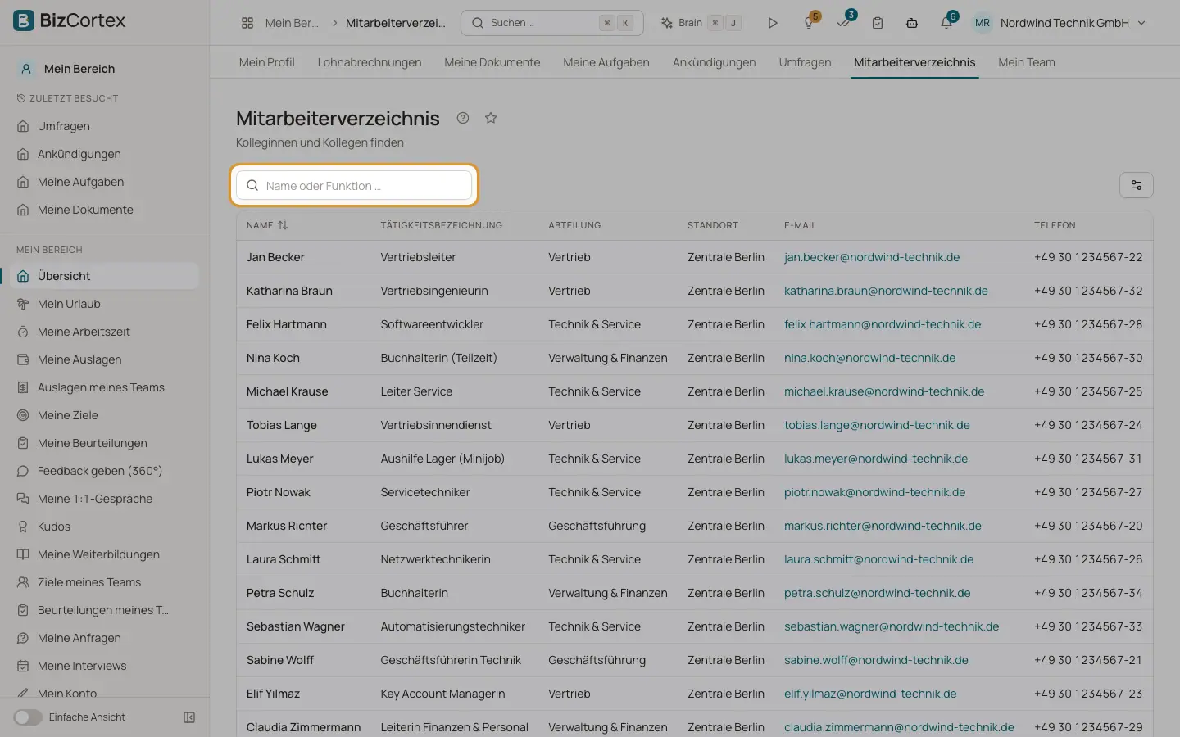Select the Meine Dokumente tab
The width and height of the screenshot is (1180, 737).
(x=492, y=62)
